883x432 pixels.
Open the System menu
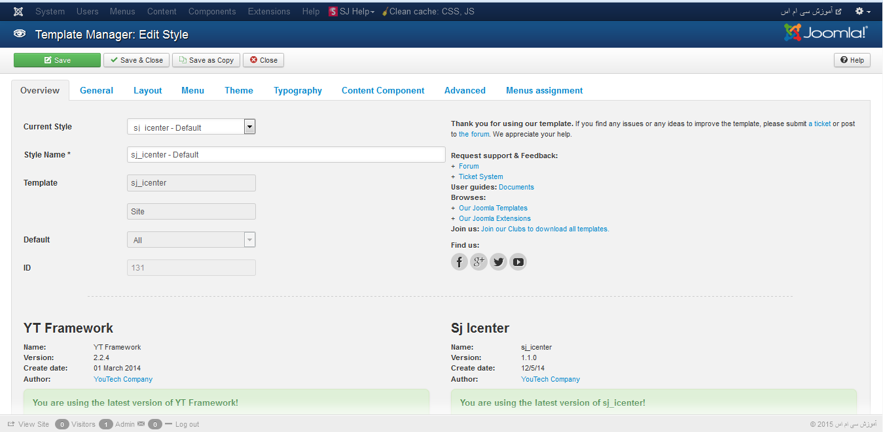50,11
